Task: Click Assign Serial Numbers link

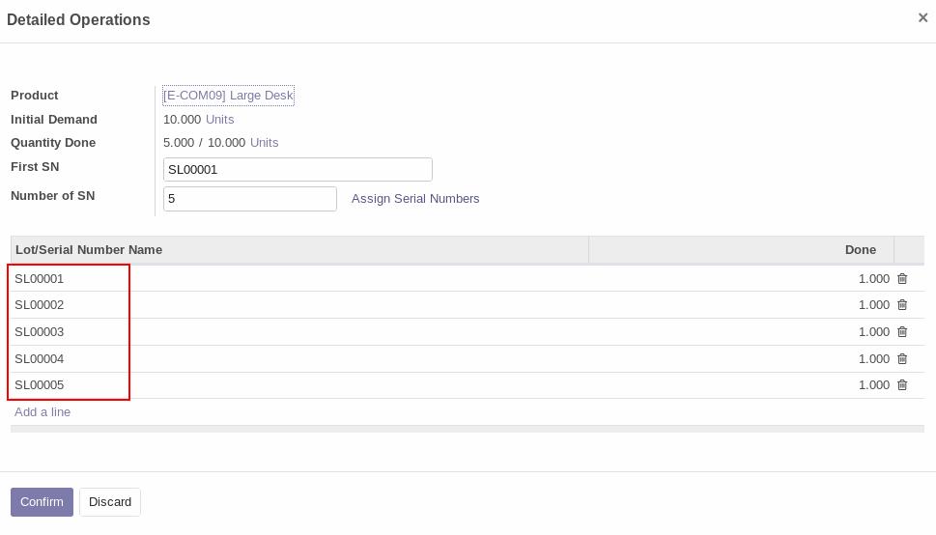Action: pos(415,199)
